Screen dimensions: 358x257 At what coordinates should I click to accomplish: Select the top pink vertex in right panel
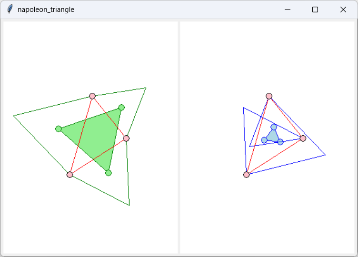pos(269,96)
